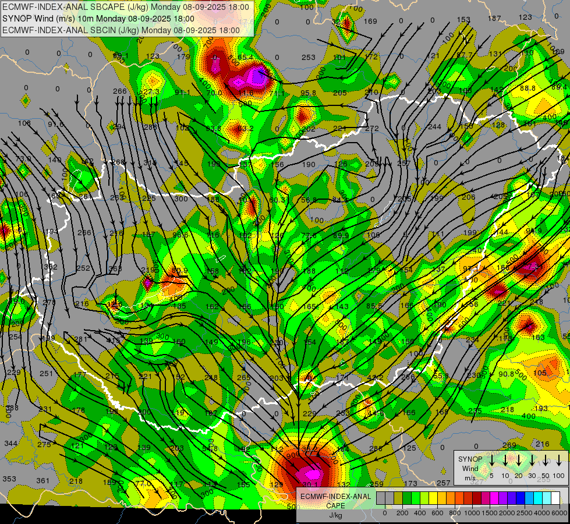Click the map value 363
Viewport: 570px width, 524px height.
click(x=115, y=268)
